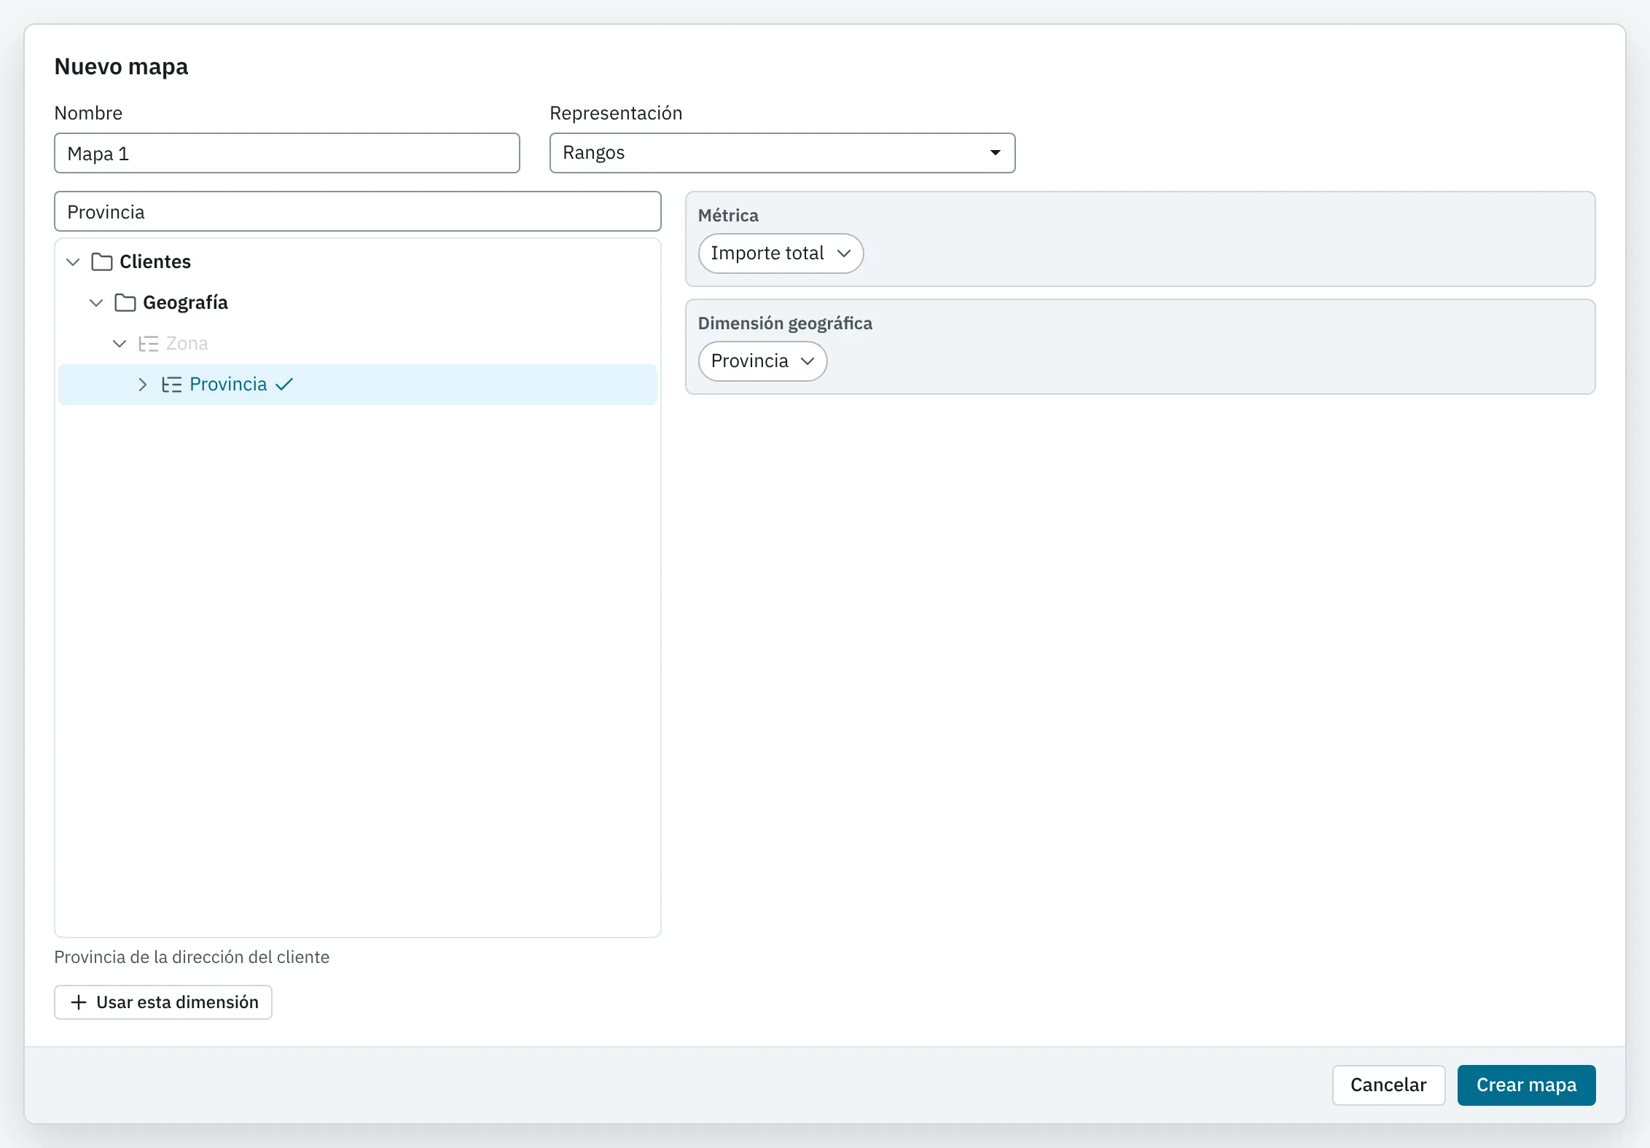Click Cancelar button
The image size is (1650, 1148).
click(x=1389, y=1085)
